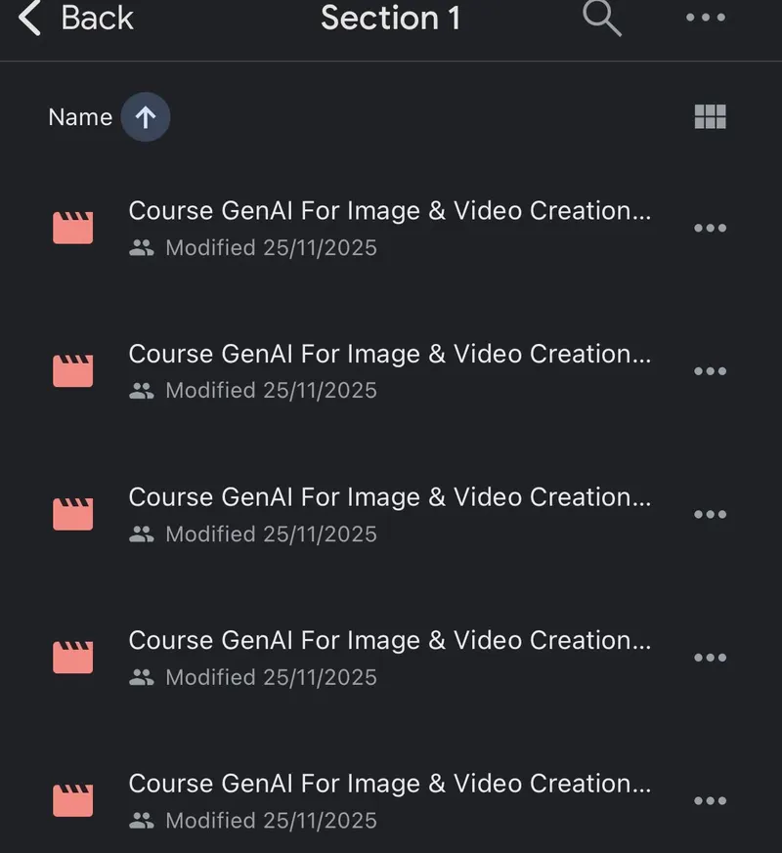Open the first Course GenAI video file

(390, 228)
